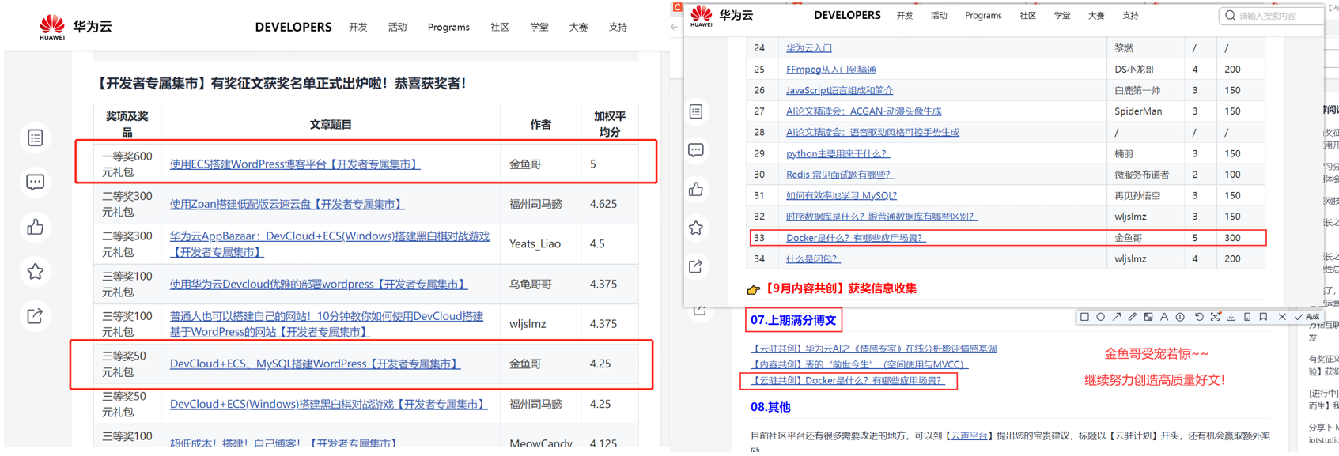Open 大赛 menu in award-list page header
Screen dimensions: 1339x456
[578, 27]
